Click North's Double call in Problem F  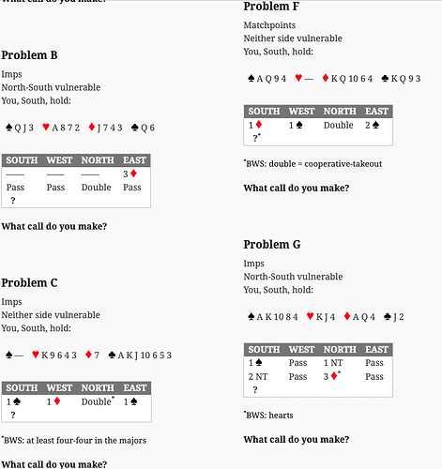point(339,125)
